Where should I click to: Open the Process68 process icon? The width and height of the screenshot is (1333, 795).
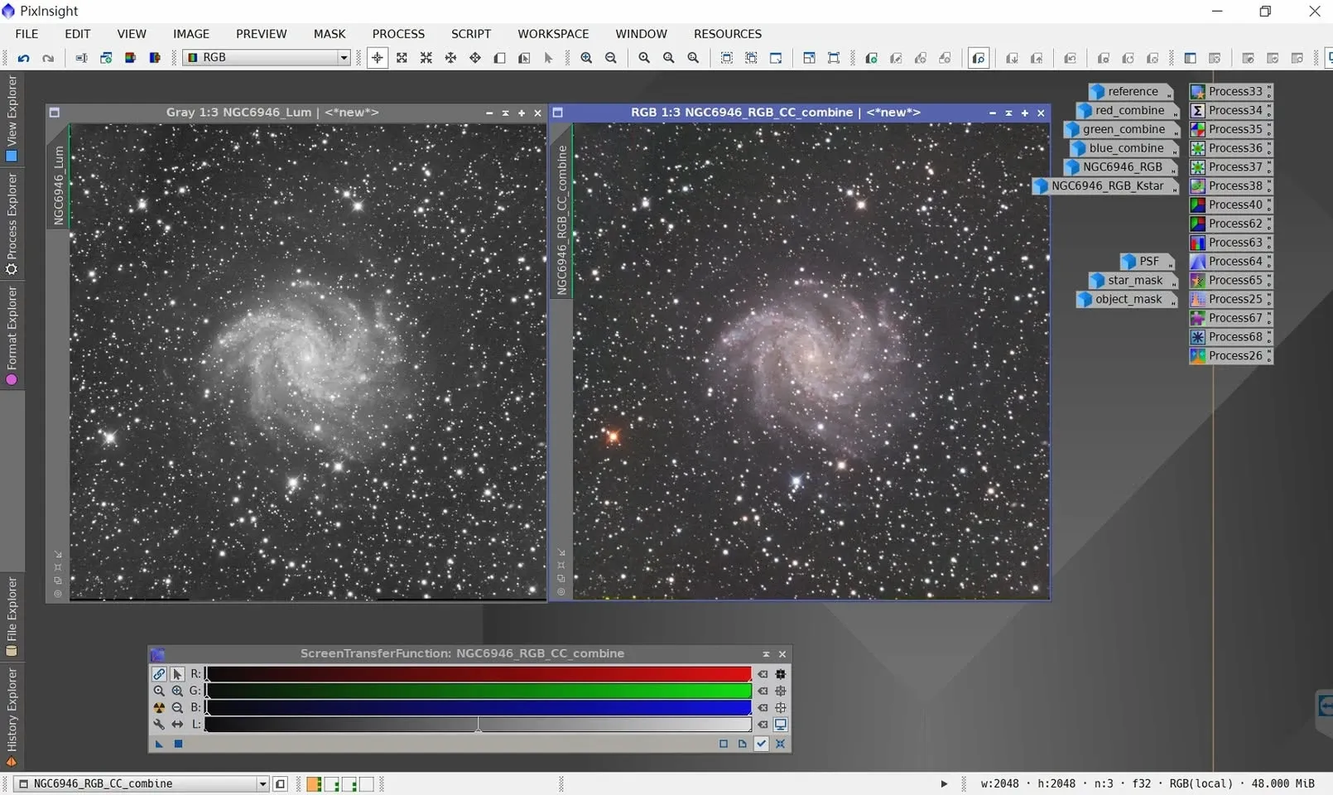point(1230,337)
